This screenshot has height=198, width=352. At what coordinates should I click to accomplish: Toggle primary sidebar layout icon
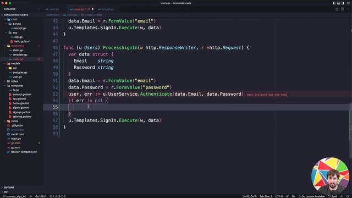(334, 3)
